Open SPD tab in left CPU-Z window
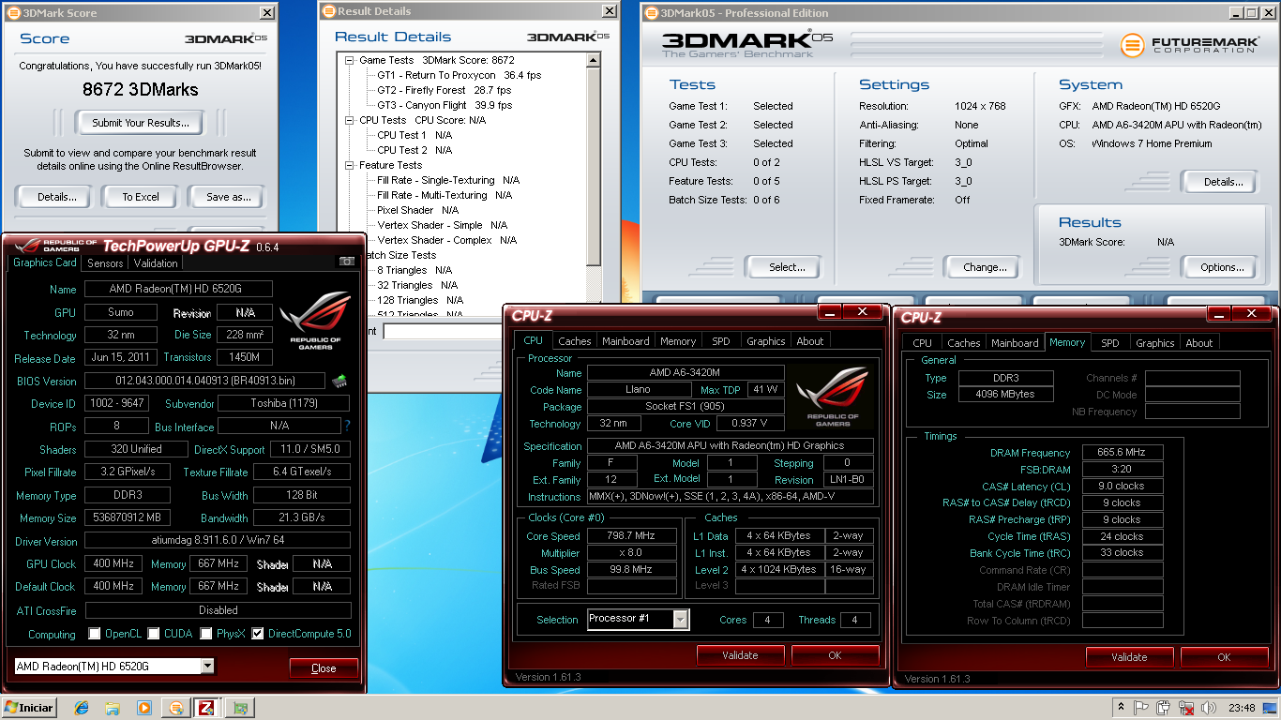 pos(720,341)
